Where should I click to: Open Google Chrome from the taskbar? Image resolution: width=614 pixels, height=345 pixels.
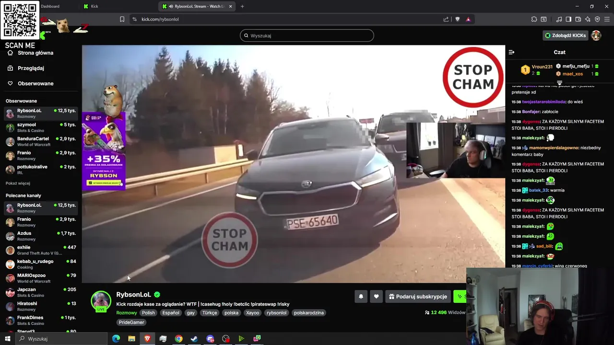coord(178,339)
